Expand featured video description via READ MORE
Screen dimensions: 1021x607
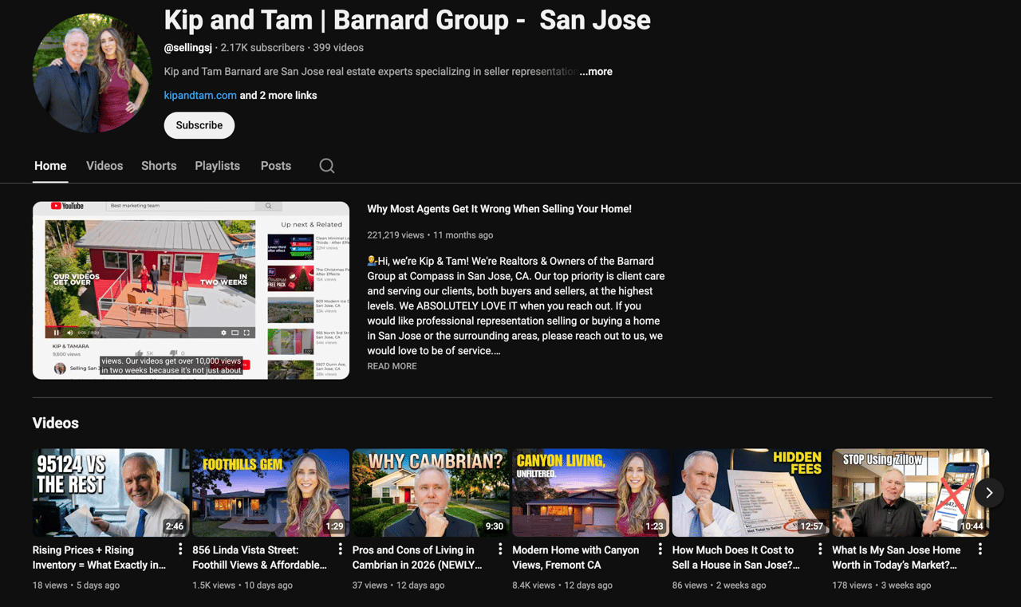[x=392, y=366]
